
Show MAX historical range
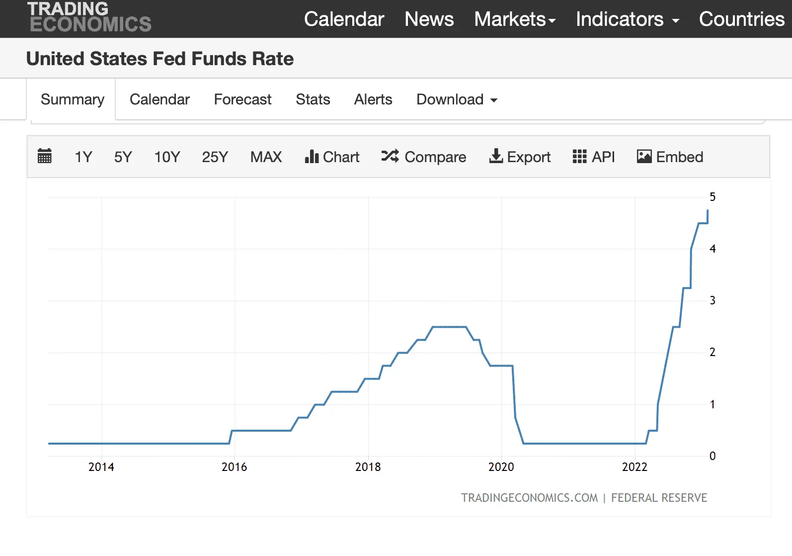[x=266, y=157]
